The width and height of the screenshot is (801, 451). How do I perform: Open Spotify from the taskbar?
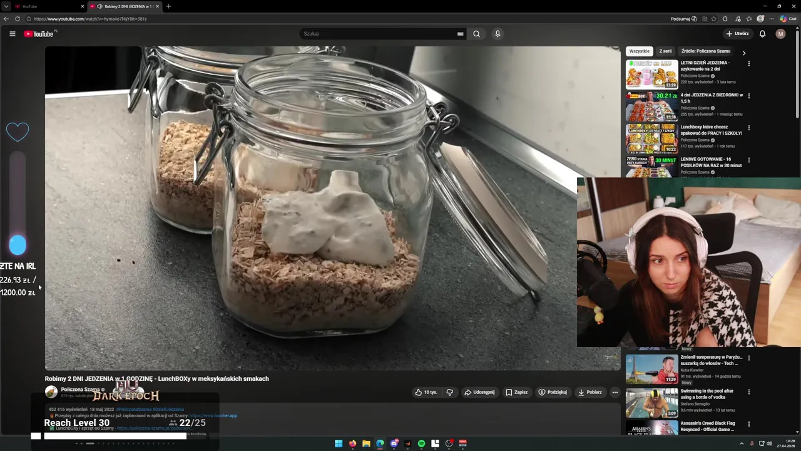421,443
